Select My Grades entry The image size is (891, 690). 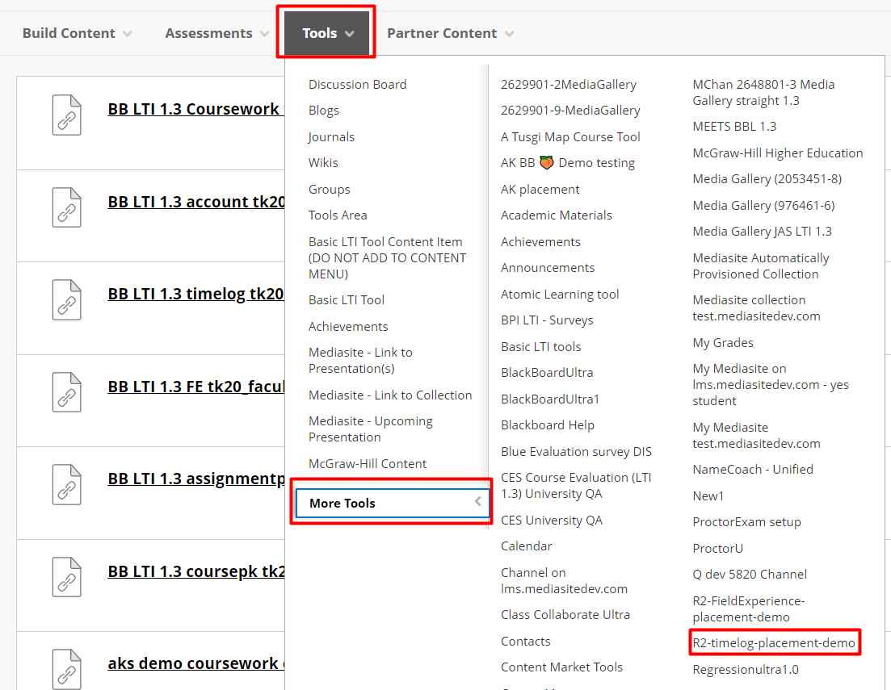(723, 343)
